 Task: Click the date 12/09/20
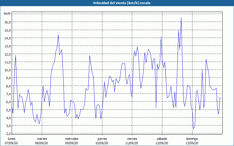pyautogui.click(x=162, y=143)
